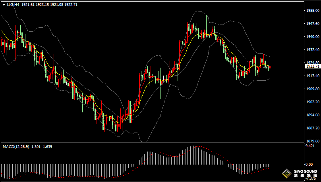Screen dimensions: 321x182
Task: Click the 1955.00 price axis label
Action: 312,11
